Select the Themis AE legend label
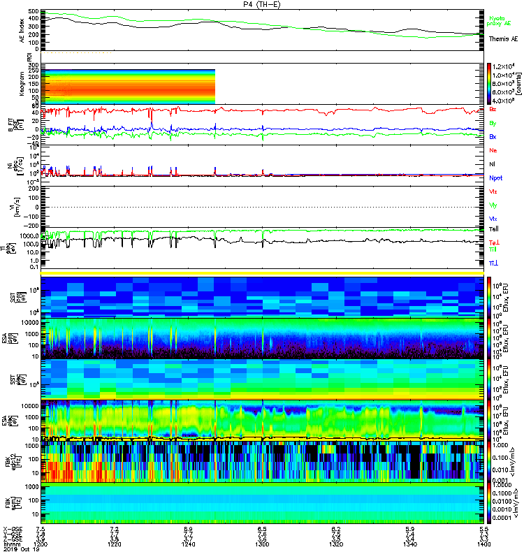 tap(503, 39)
